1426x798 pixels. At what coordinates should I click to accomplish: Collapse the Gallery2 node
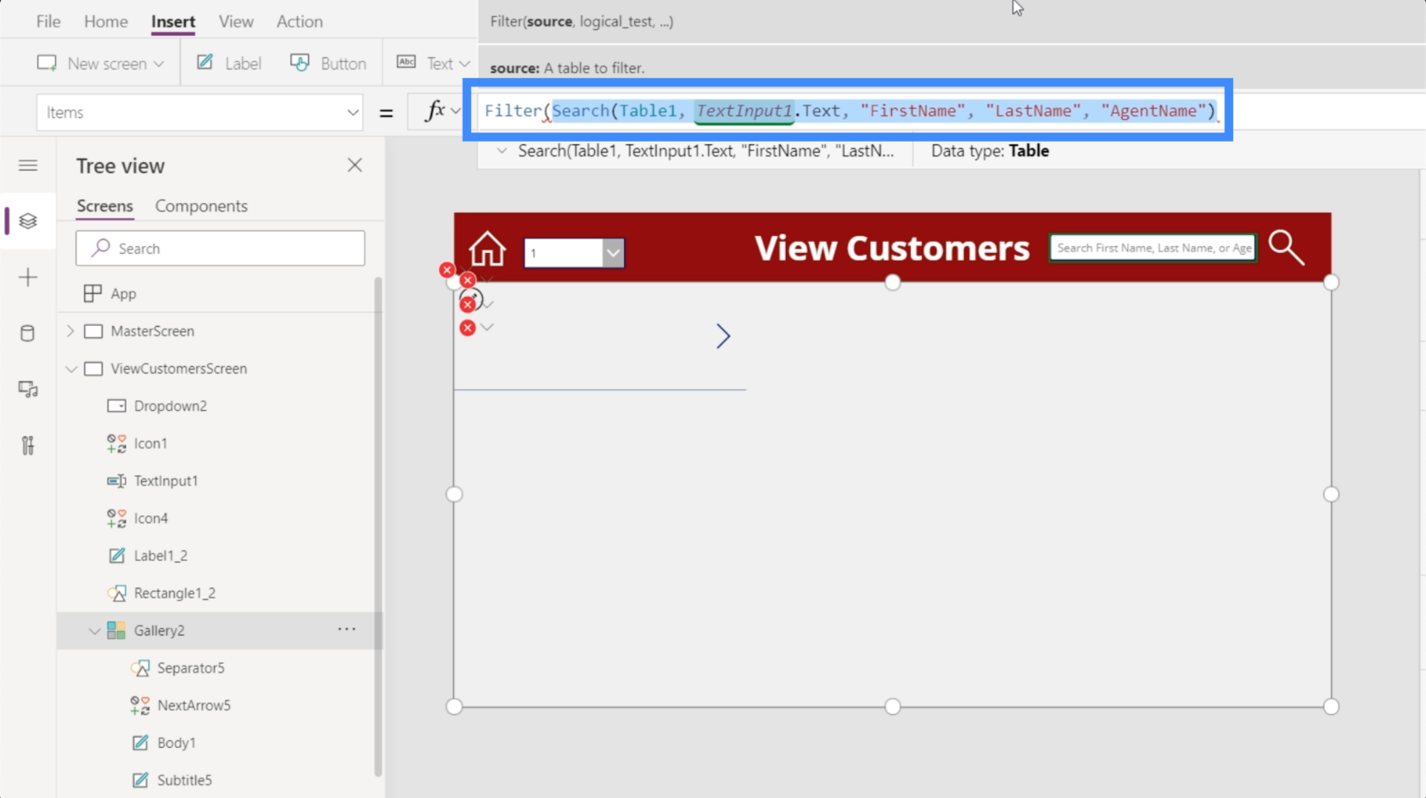[x=94, y=631]
